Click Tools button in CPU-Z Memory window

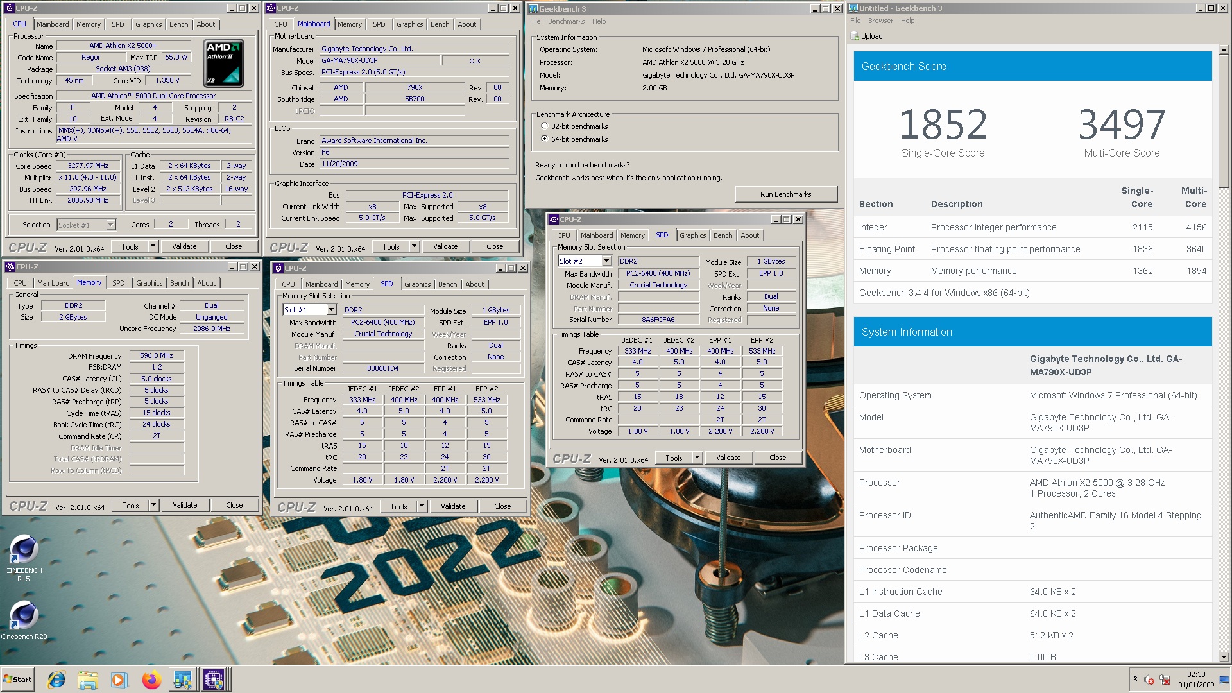pyautogui.click(x=130, y=505)
